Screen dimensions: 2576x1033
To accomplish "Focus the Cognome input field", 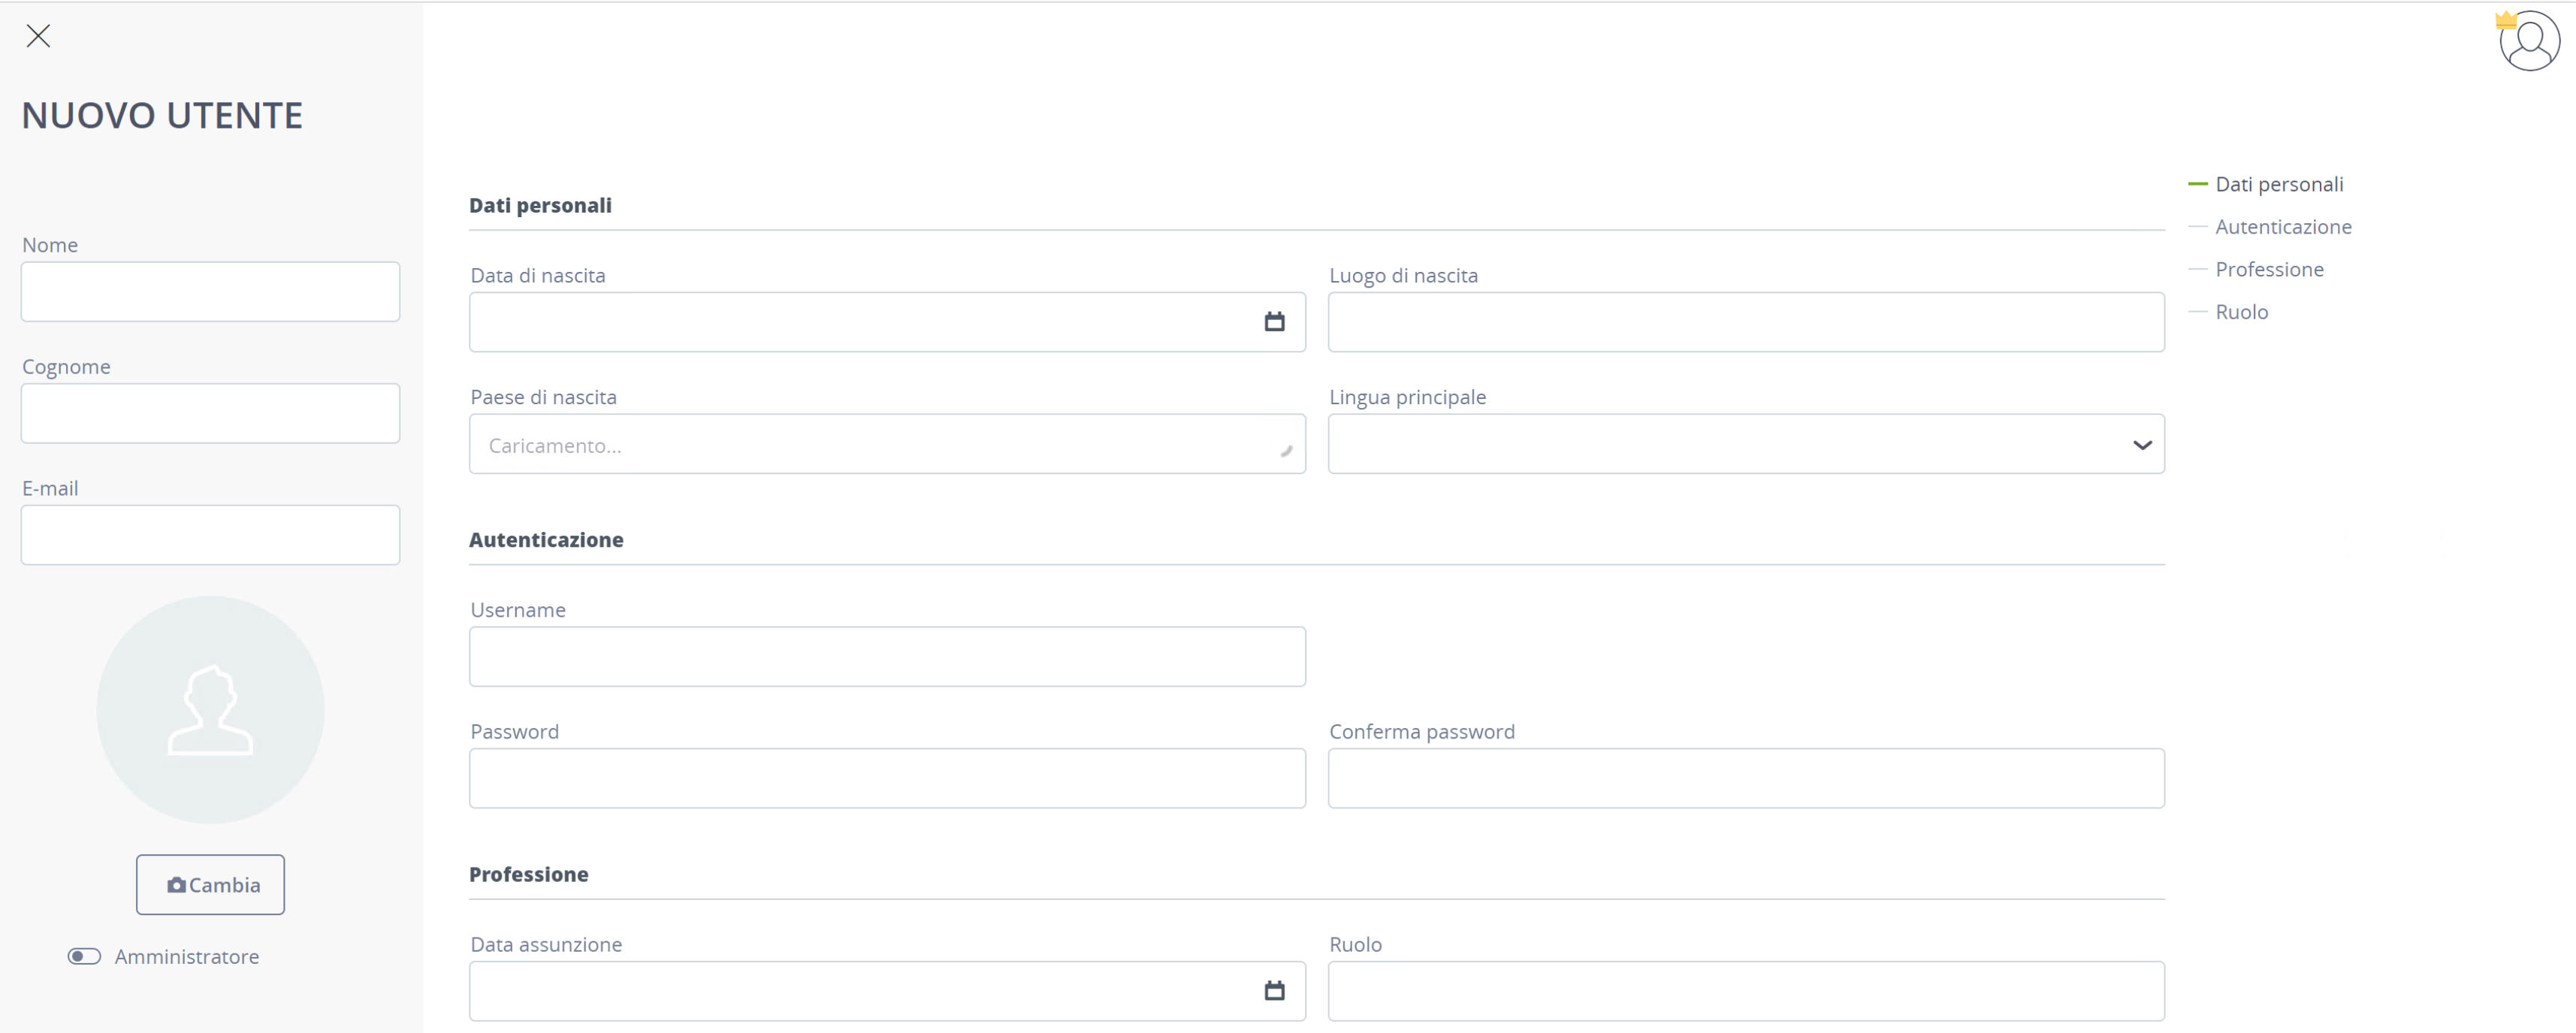I will tap(210, 413).
